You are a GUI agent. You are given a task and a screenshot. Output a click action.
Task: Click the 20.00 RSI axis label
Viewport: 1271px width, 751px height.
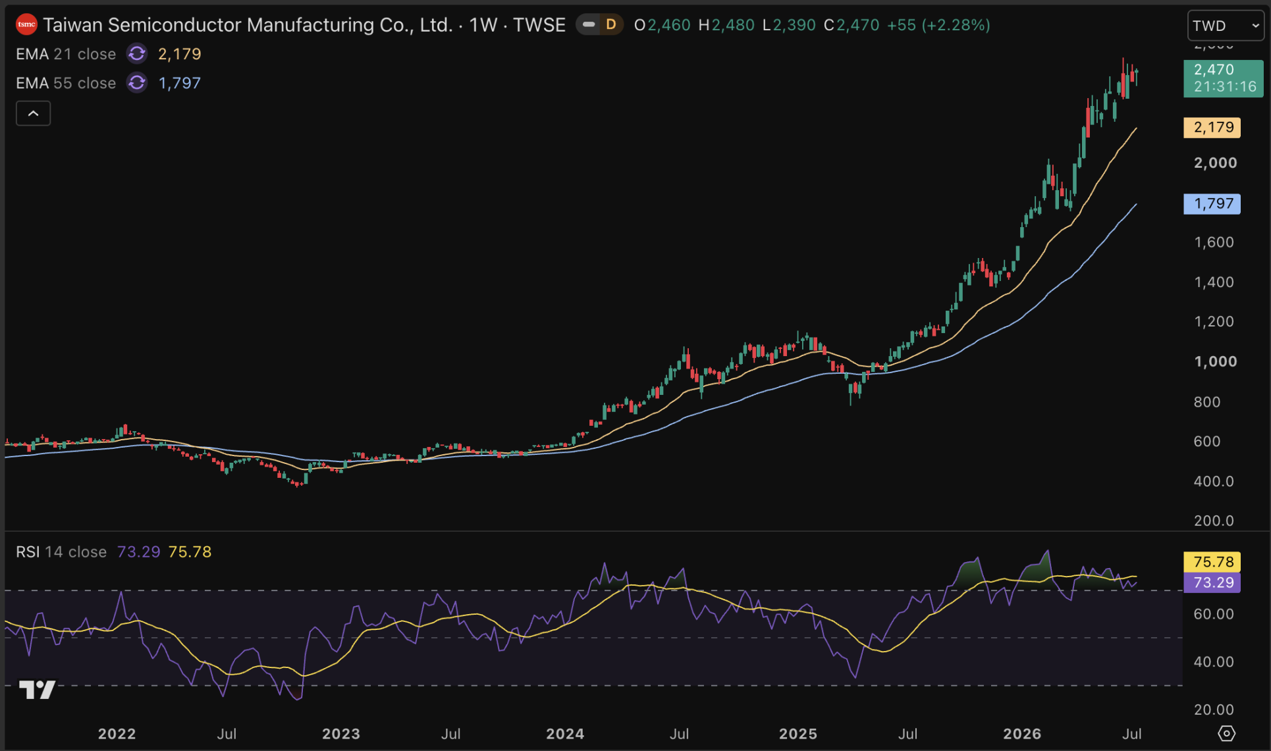point(1214,710)
